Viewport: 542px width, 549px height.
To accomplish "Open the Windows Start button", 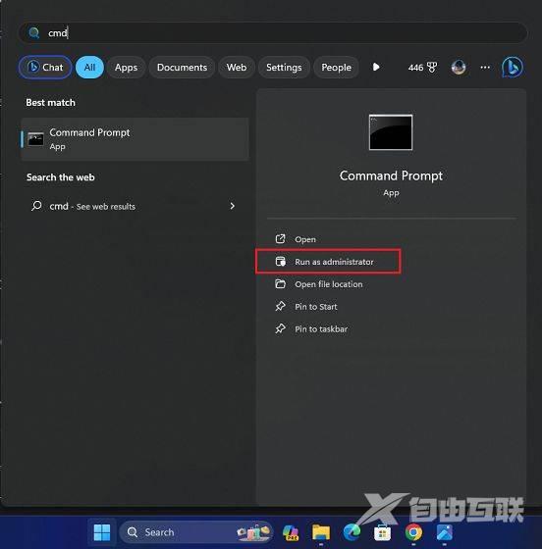I will click(102, 532).
